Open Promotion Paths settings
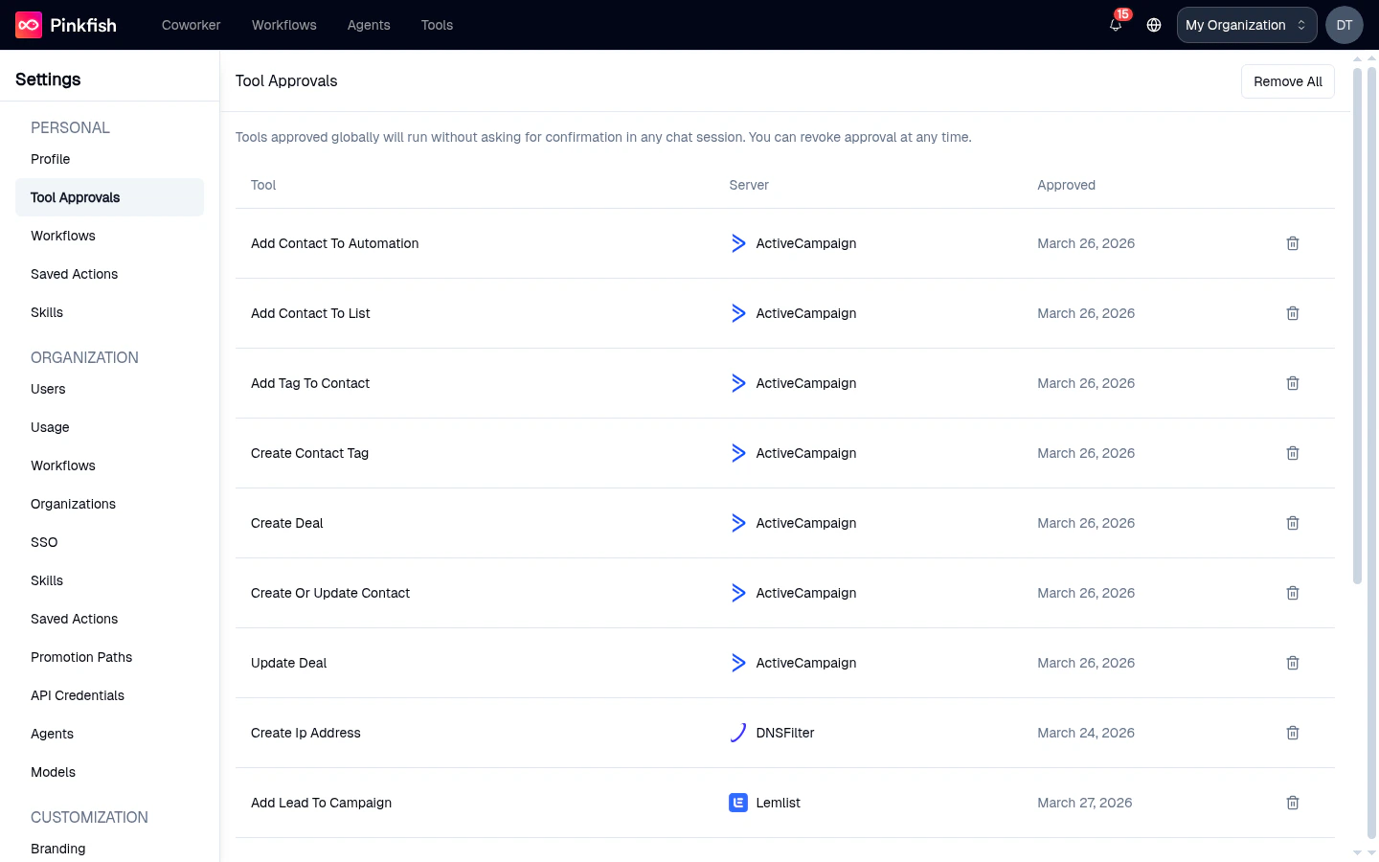1379x862 pixels. (x=81, y=657)
